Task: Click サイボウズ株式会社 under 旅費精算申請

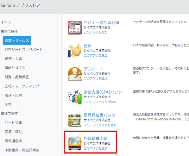Action: [x=97, y=143]
